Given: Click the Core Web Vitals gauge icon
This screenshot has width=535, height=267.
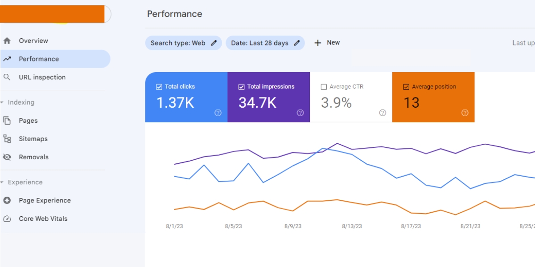Looking at the screenshot, I should tap(7, 218).
